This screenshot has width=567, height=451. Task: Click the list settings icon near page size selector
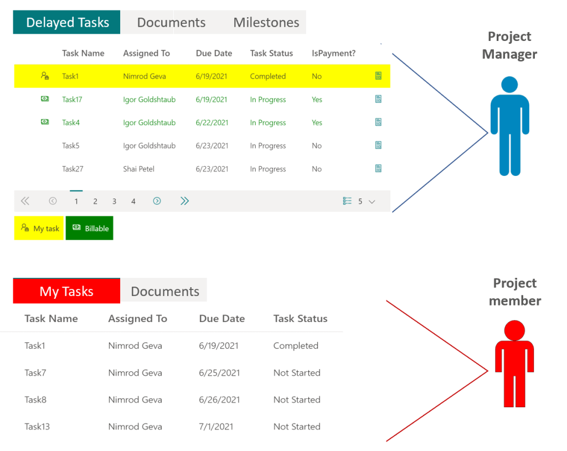[x=346, y=201]
